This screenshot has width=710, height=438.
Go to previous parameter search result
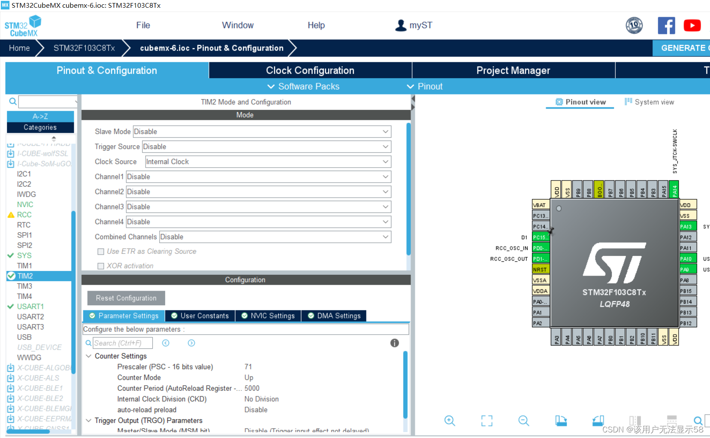166,343
